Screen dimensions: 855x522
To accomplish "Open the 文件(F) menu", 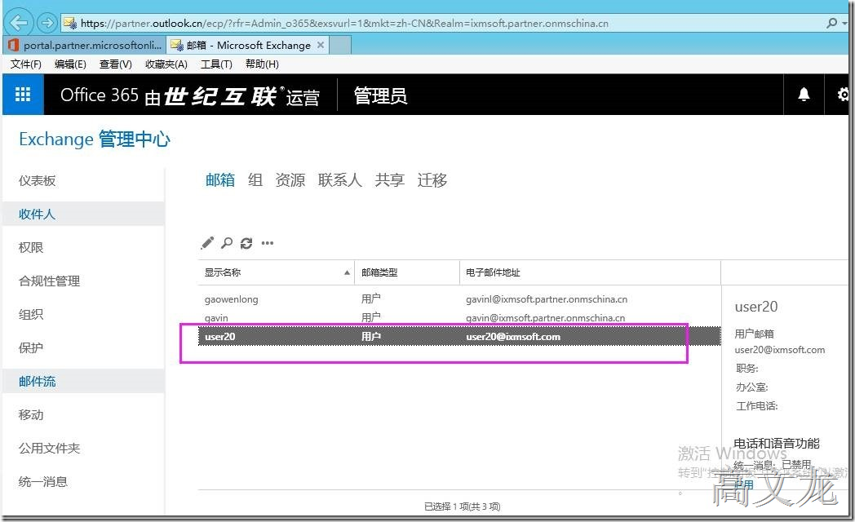I will [x=25, y=64].
